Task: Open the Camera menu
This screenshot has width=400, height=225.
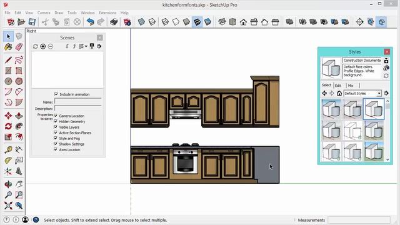Action: 44,12
